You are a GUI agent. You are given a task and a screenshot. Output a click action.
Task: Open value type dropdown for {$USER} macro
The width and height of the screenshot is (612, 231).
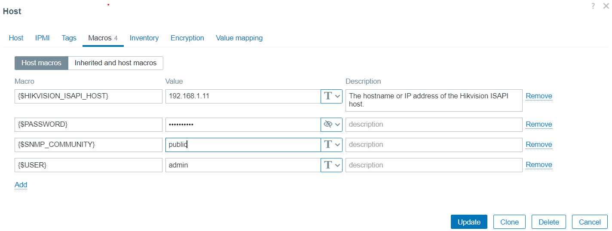click(331, 165)
